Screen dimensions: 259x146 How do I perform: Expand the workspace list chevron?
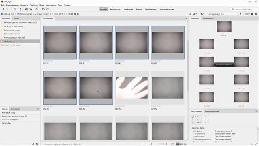(178, 9)
